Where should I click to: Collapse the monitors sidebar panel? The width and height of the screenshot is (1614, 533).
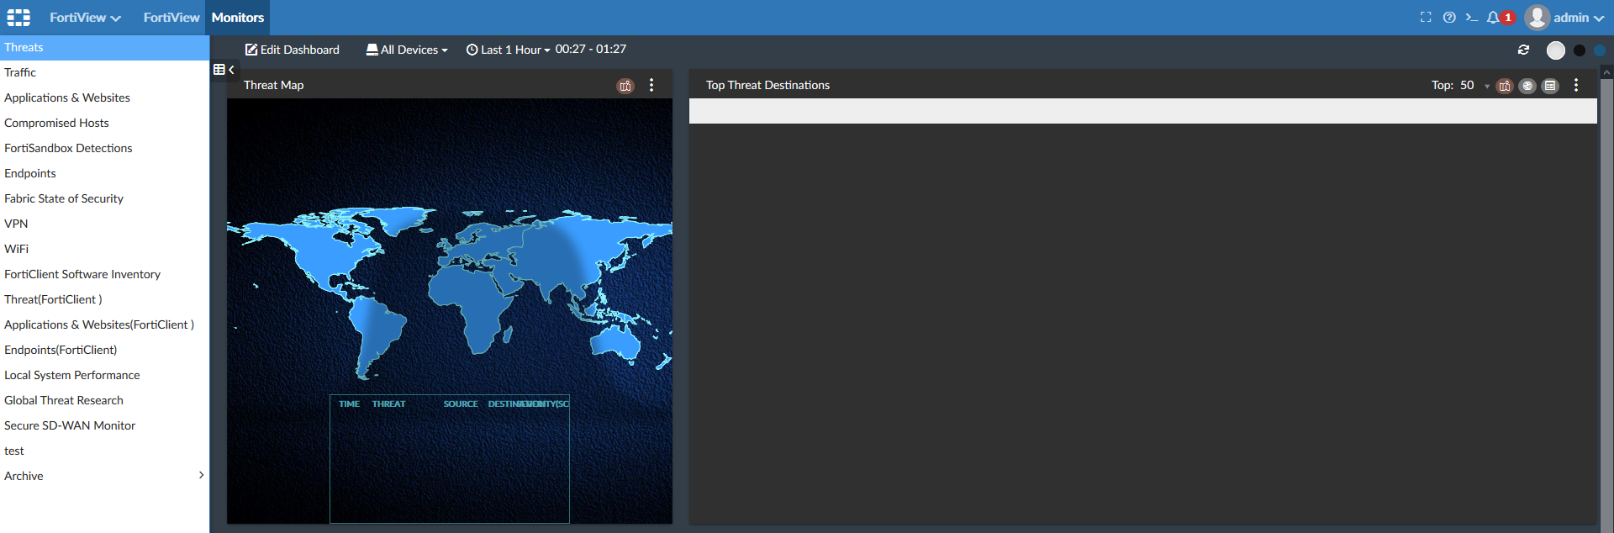pyautogui.click(x=224, y=70)
